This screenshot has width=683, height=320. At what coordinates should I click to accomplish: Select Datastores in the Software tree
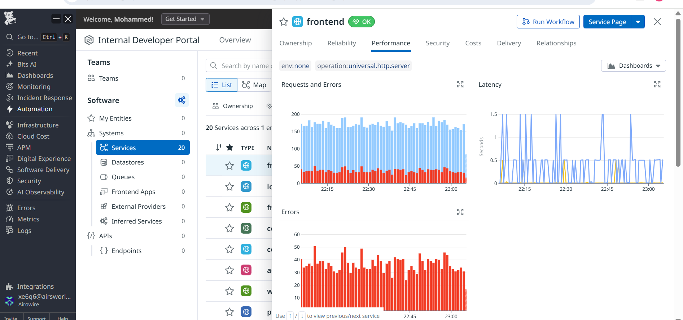click(x=128, y=162)
